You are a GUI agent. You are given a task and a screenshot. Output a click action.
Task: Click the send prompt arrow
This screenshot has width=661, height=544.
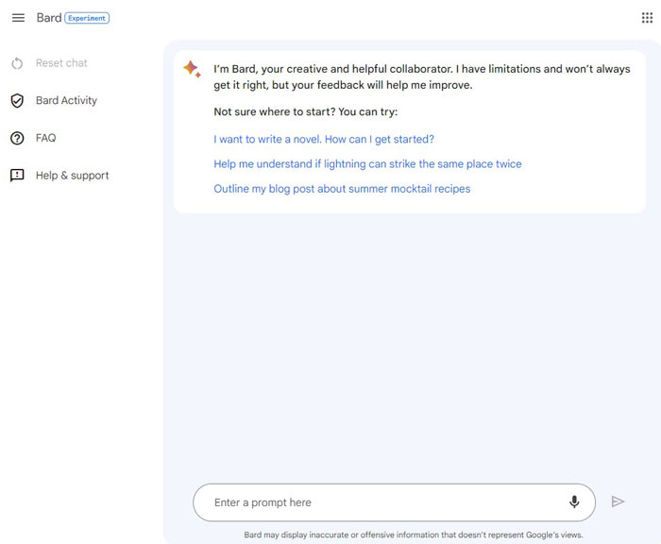[x=618, y=501]
